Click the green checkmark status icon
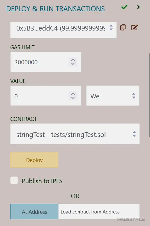The height and width of the screenshot is (226, 150). tap(124, 7)
